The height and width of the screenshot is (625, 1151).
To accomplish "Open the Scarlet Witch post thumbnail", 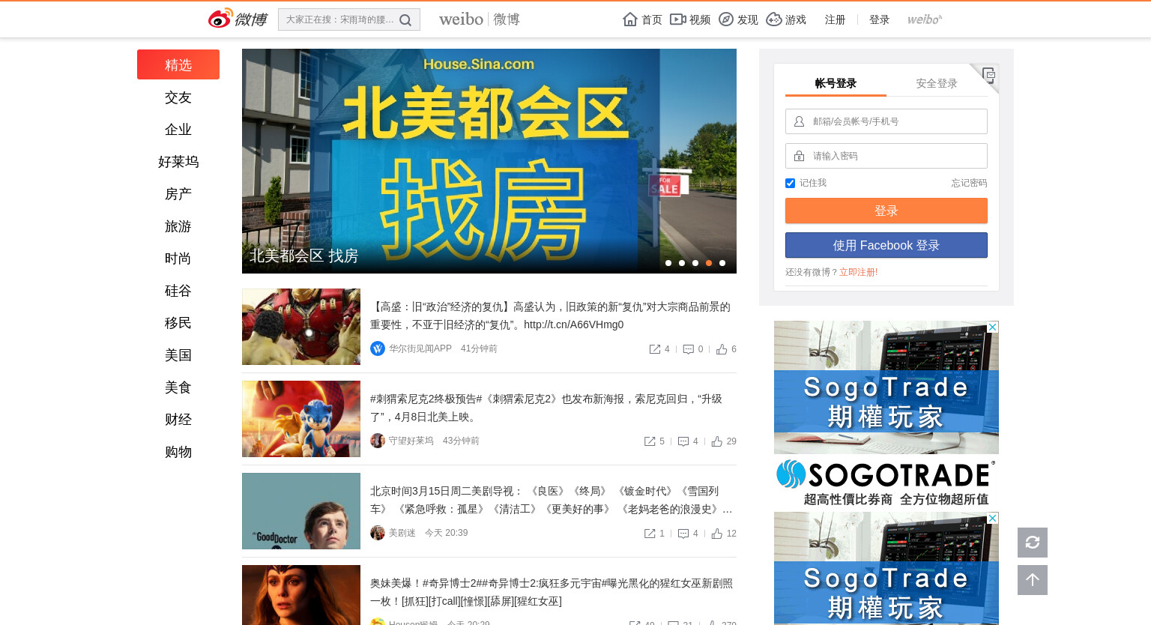I will click(301, 595).
